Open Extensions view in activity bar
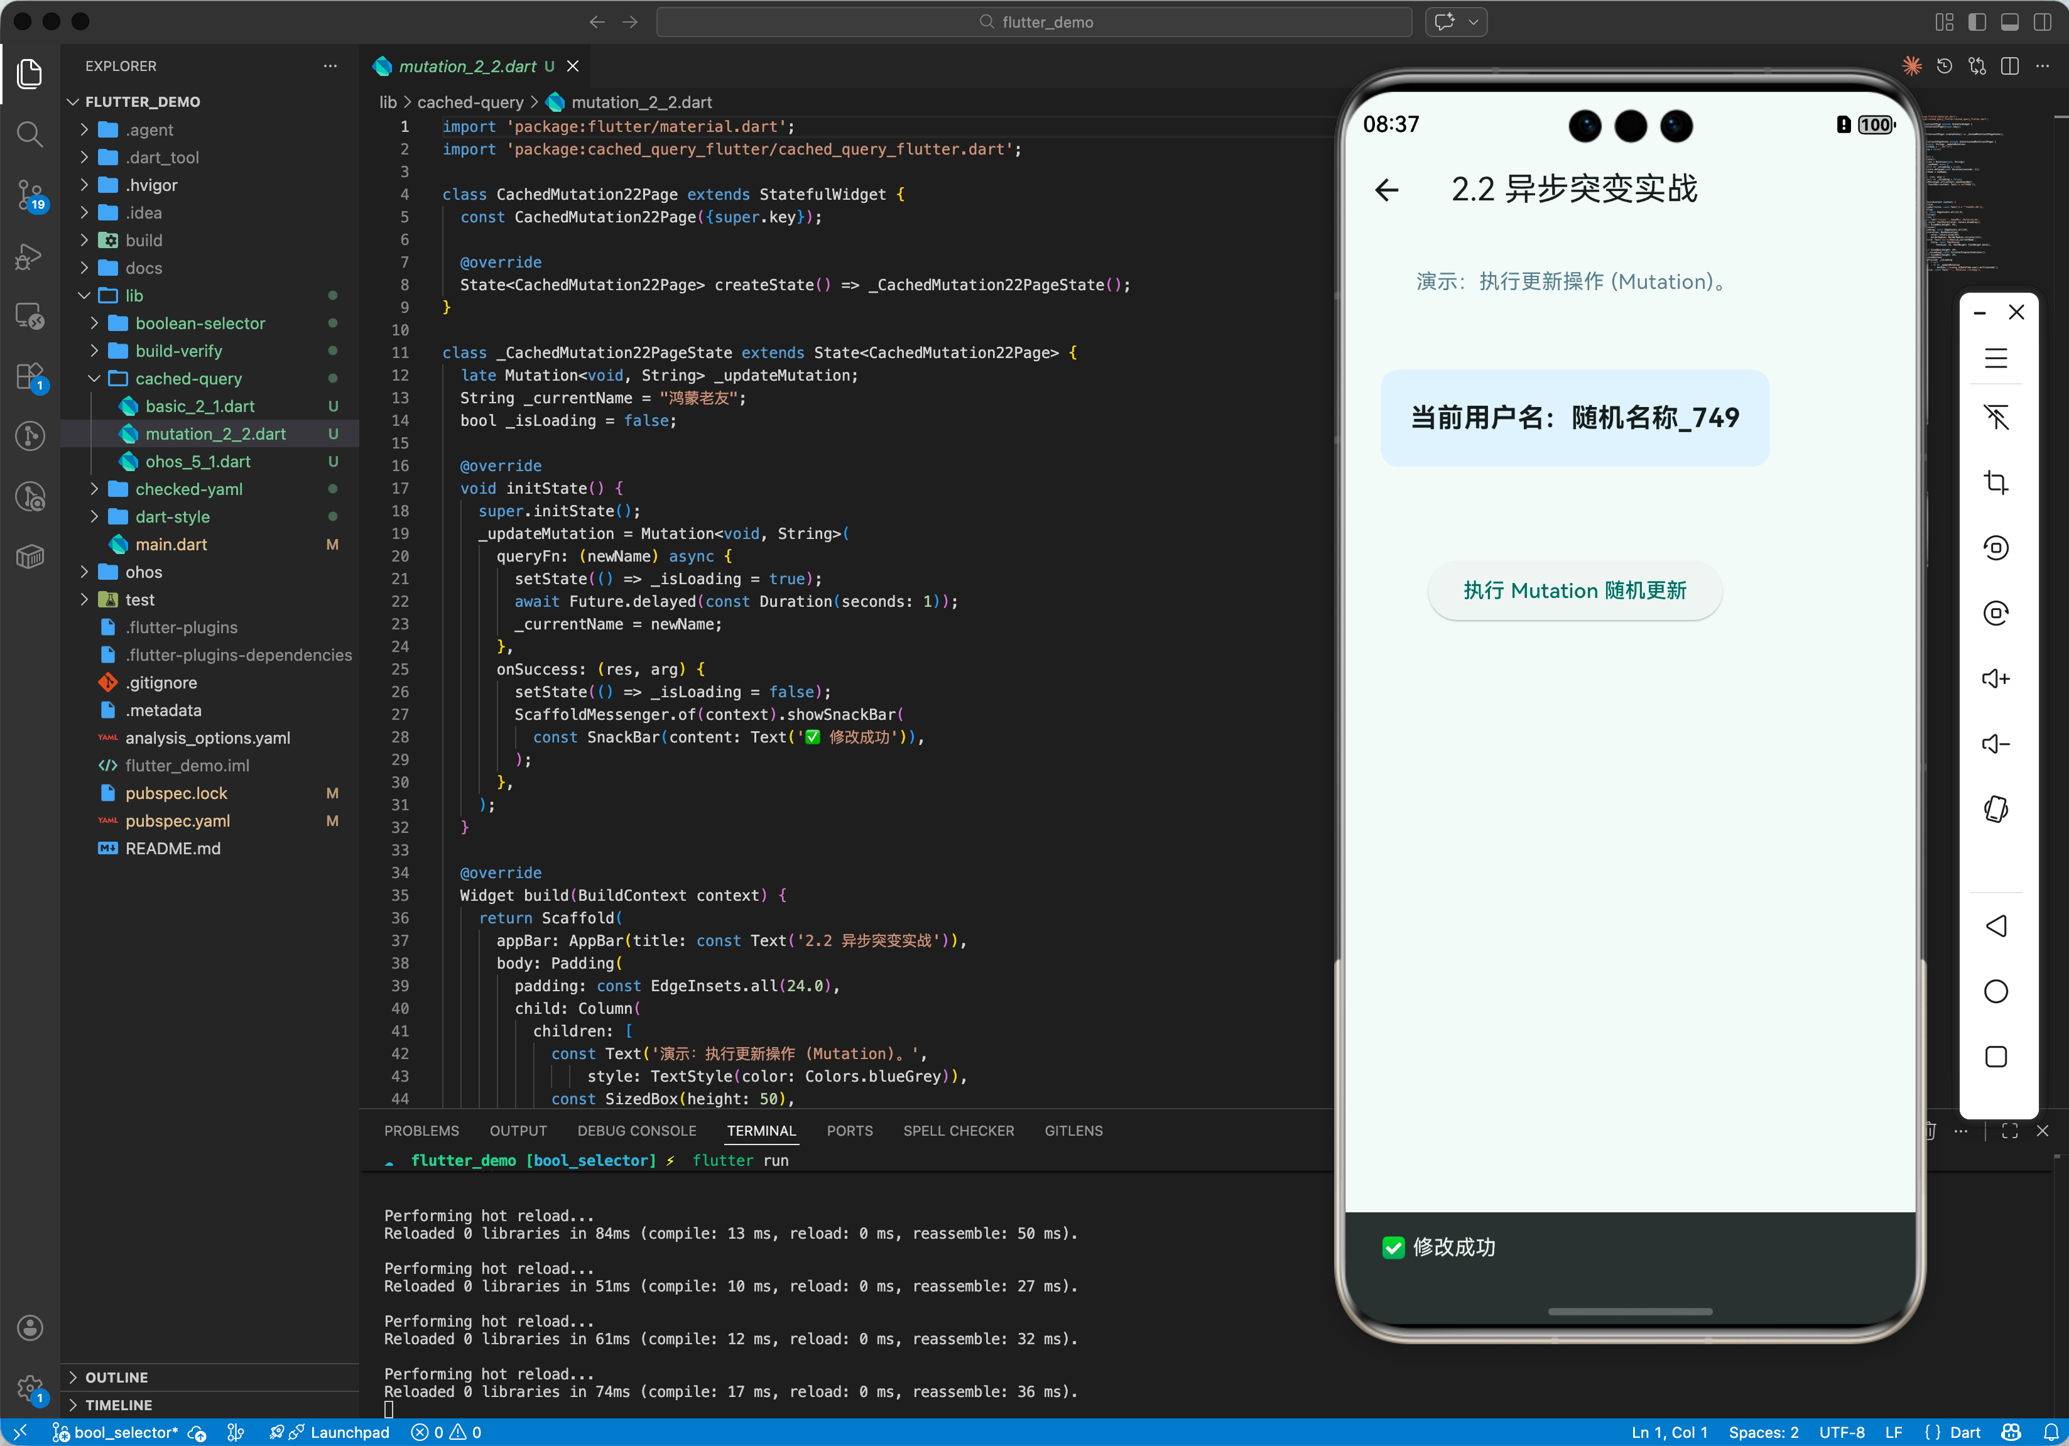 pyautogui.click(x=30, y=377)
